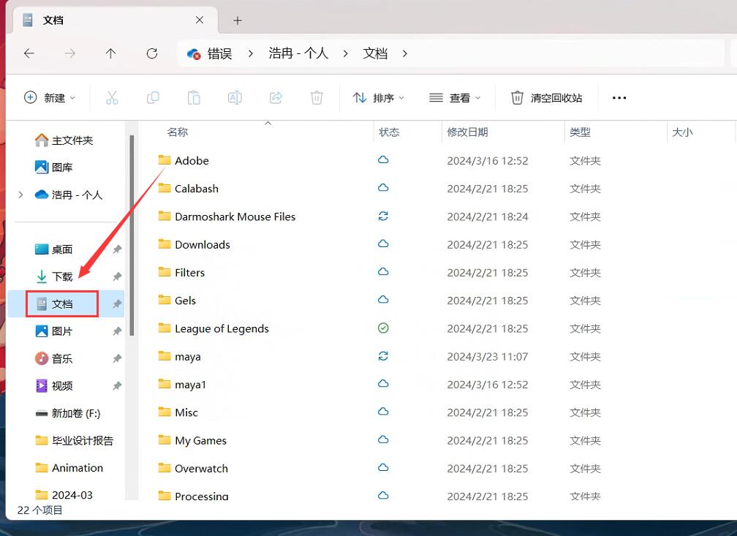Click the Rename icon in toolbar

(235, 97)
